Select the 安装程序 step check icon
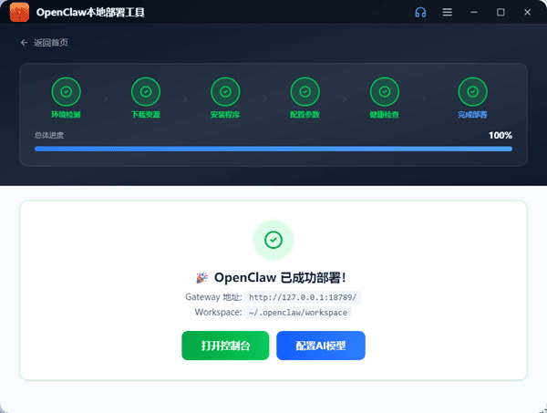This screenshot has width=547, height=413. coord(225,91)
